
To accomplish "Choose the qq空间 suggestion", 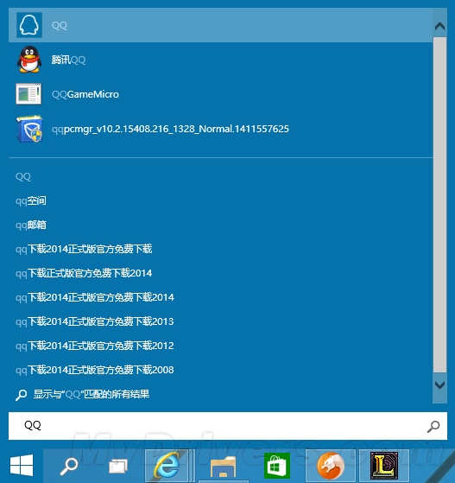I will [31, 200].
